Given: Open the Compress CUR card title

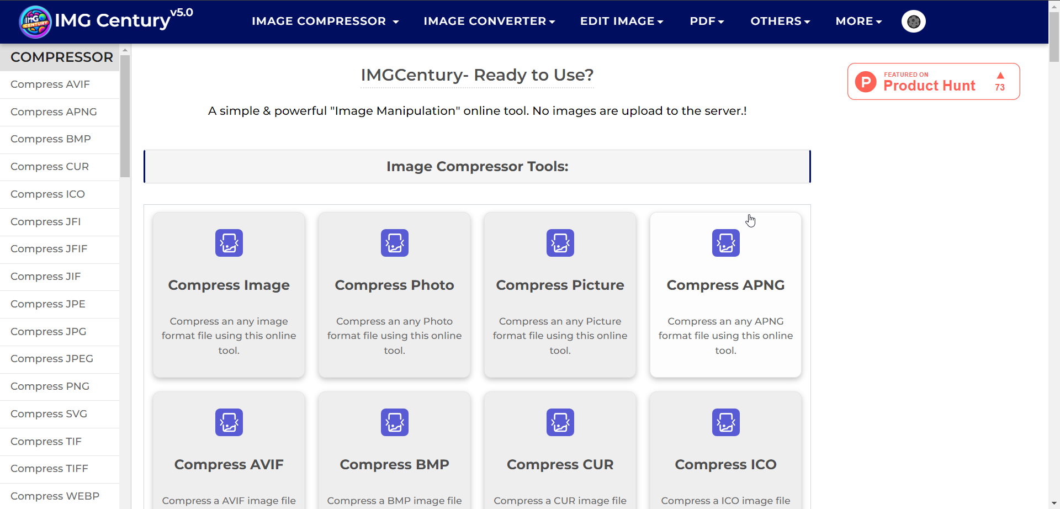Looking at the screenshot, I should tap(560, 465).
